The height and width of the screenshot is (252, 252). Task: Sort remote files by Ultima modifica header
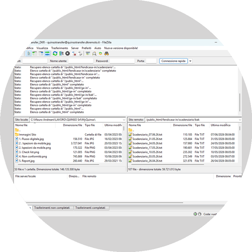click(x=224, y=125)
